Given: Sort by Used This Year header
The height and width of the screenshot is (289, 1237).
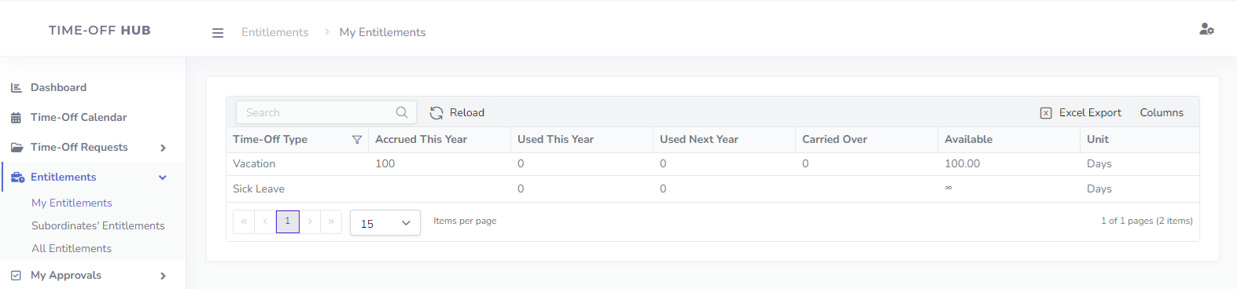Looking at the screenshot, I should tap(555, 140).
